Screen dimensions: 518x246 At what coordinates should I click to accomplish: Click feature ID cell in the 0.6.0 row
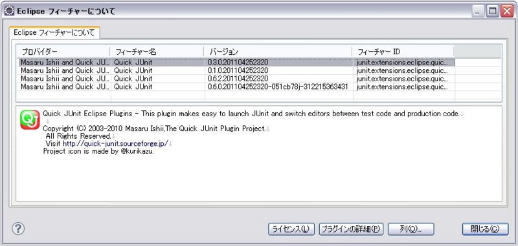tap(402, 87)
